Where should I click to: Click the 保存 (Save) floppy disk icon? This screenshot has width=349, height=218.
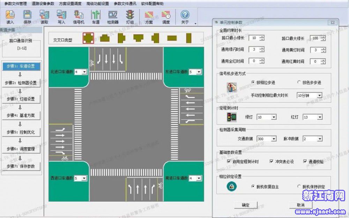pos(27,17)
